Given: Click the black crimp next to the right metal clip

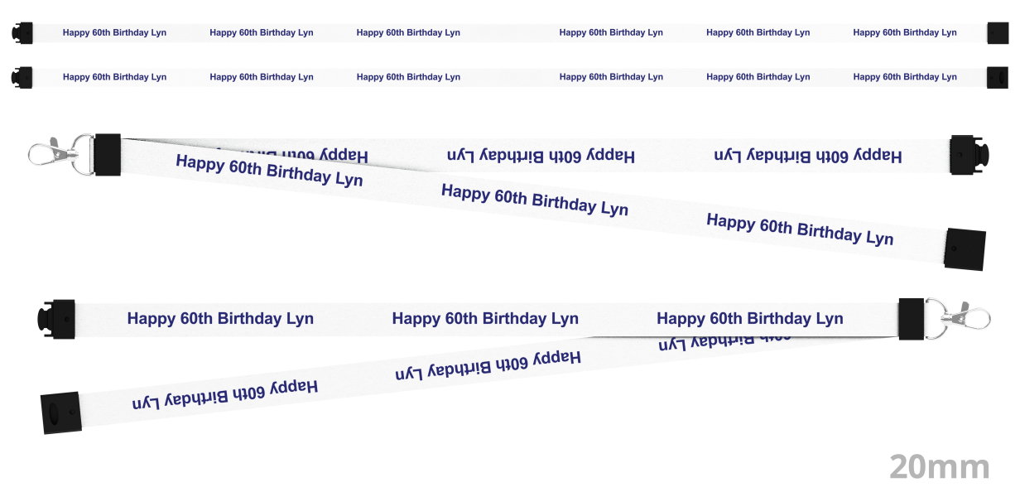Looking at the screenshot, I should [x=912, y=319].
